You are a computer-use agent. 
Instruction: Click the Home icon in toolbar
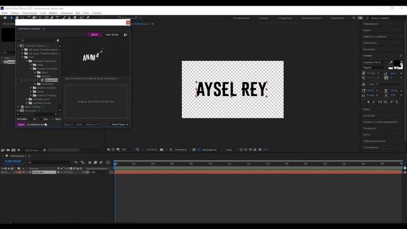(5, 18)
